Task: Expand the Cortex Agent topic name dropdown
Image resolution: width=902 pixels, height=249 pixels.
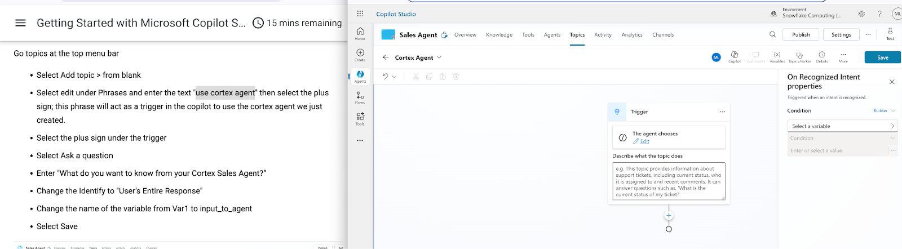Action: [439, 57]
